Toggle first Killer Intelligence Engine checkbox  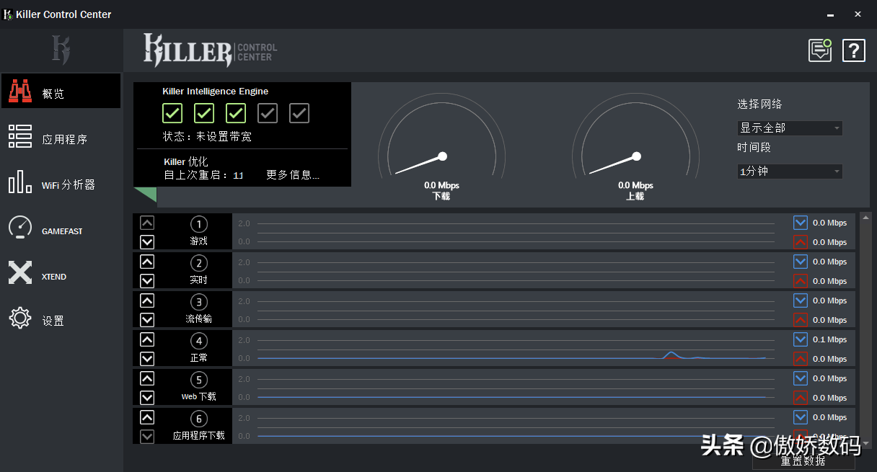(172, 113)
